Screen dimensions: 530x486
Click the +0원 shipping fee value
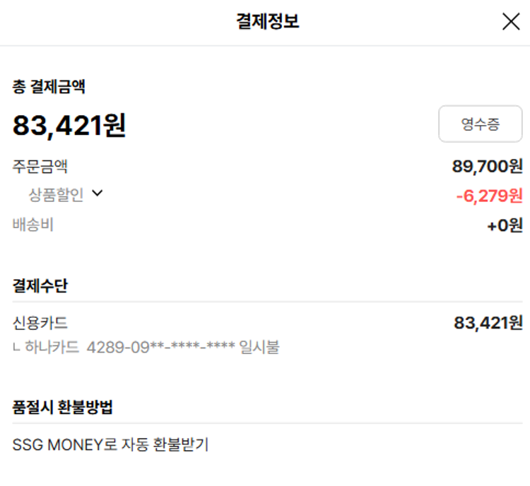(x=505, y=226)
